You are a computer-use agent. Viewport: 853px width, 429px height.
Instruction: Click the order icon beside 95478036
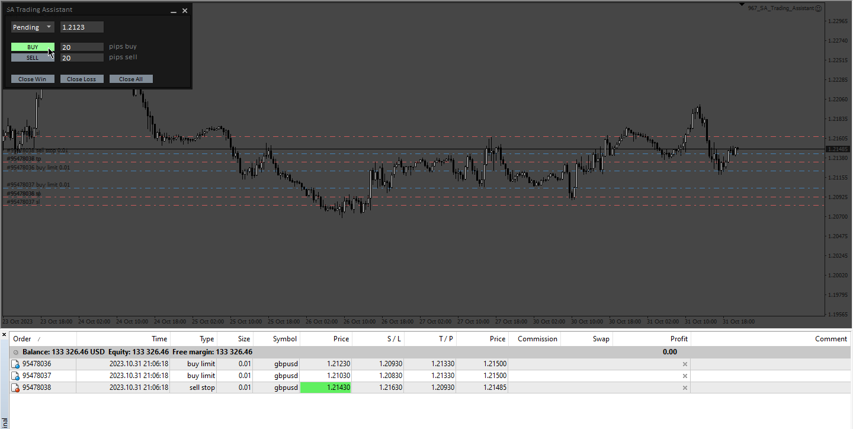[x=16, y=364]
